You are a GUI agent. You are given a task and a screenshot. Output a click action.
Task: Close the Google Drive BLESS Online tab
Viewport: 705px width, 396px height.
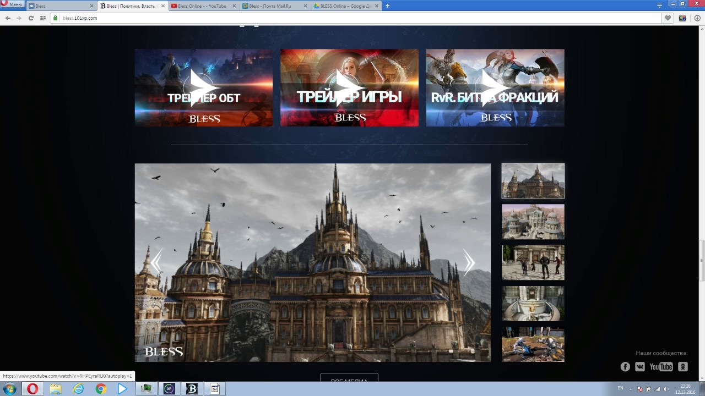point(376,6)
